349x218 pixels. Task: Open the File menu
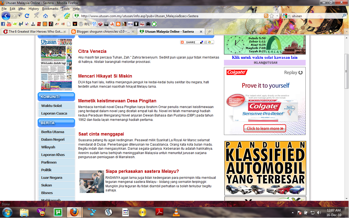point(4,8)
